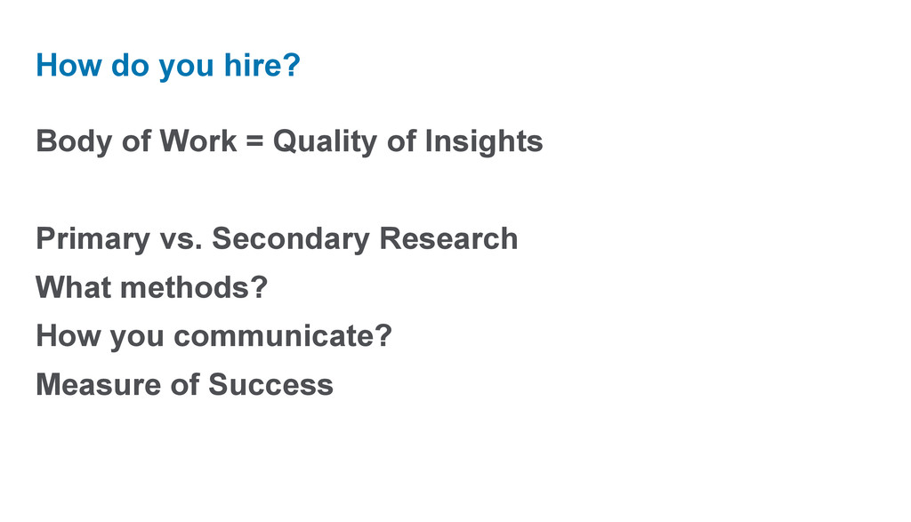Select the word "Secondary"
911x522 pixels.
(291, 240)
